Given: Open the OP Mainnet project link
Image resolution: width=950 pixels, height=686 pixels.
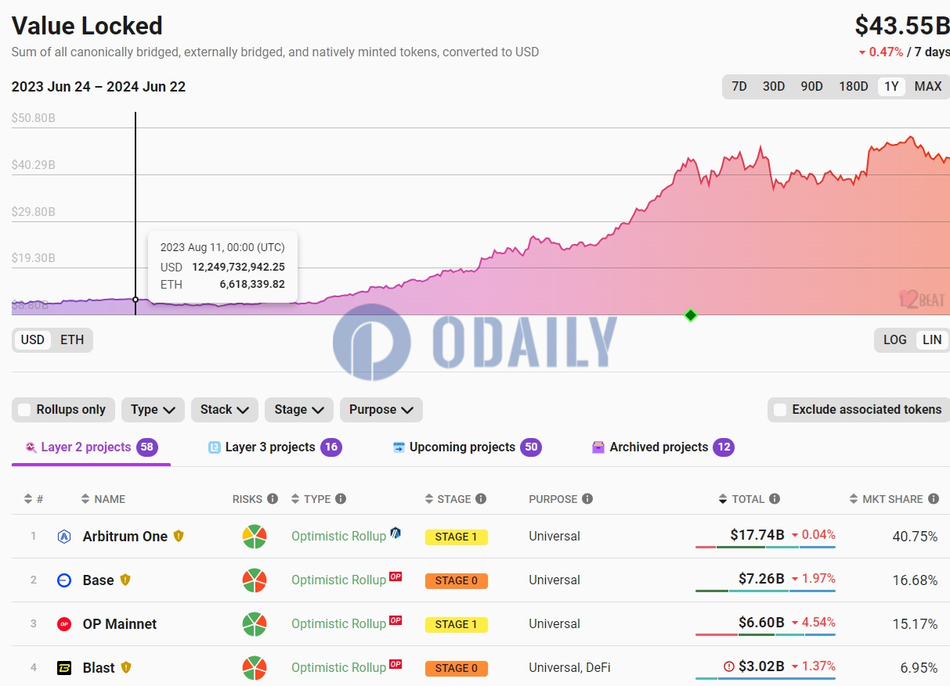Looking at the screenshot, I should pos(120,624).
